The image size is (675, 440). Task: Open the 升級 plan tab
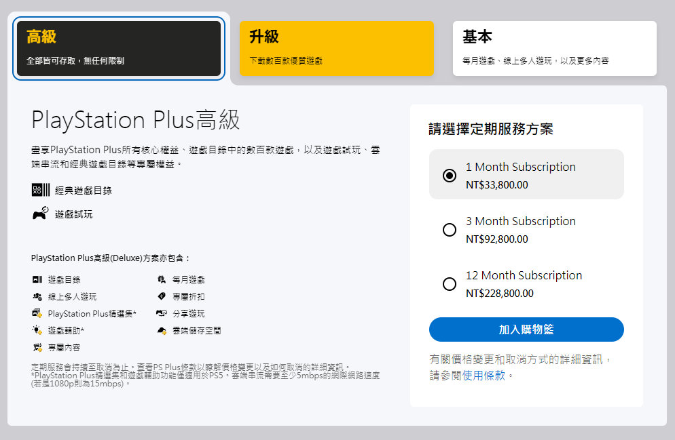[337, 49]
